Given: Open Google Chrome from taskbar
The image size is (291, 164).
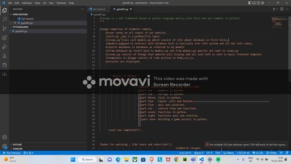Looking at the screenshot, I should coord(176,159).
